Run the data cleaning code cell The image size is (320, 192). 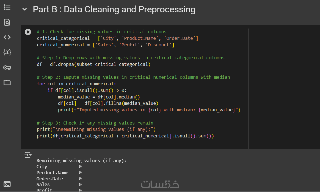[28, 32]
